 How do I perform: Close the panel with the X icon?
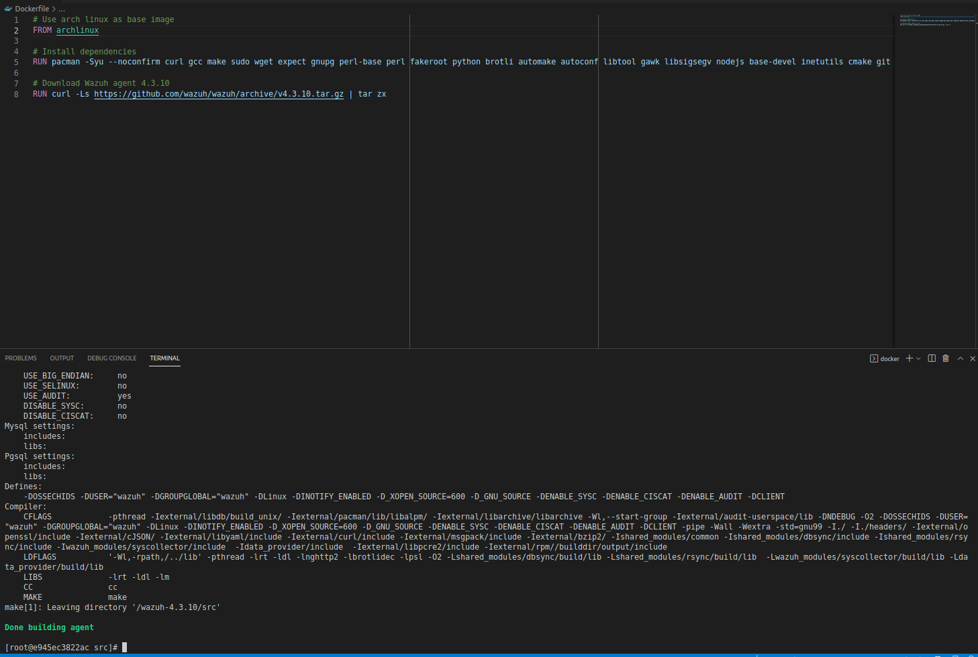point(972,358)
